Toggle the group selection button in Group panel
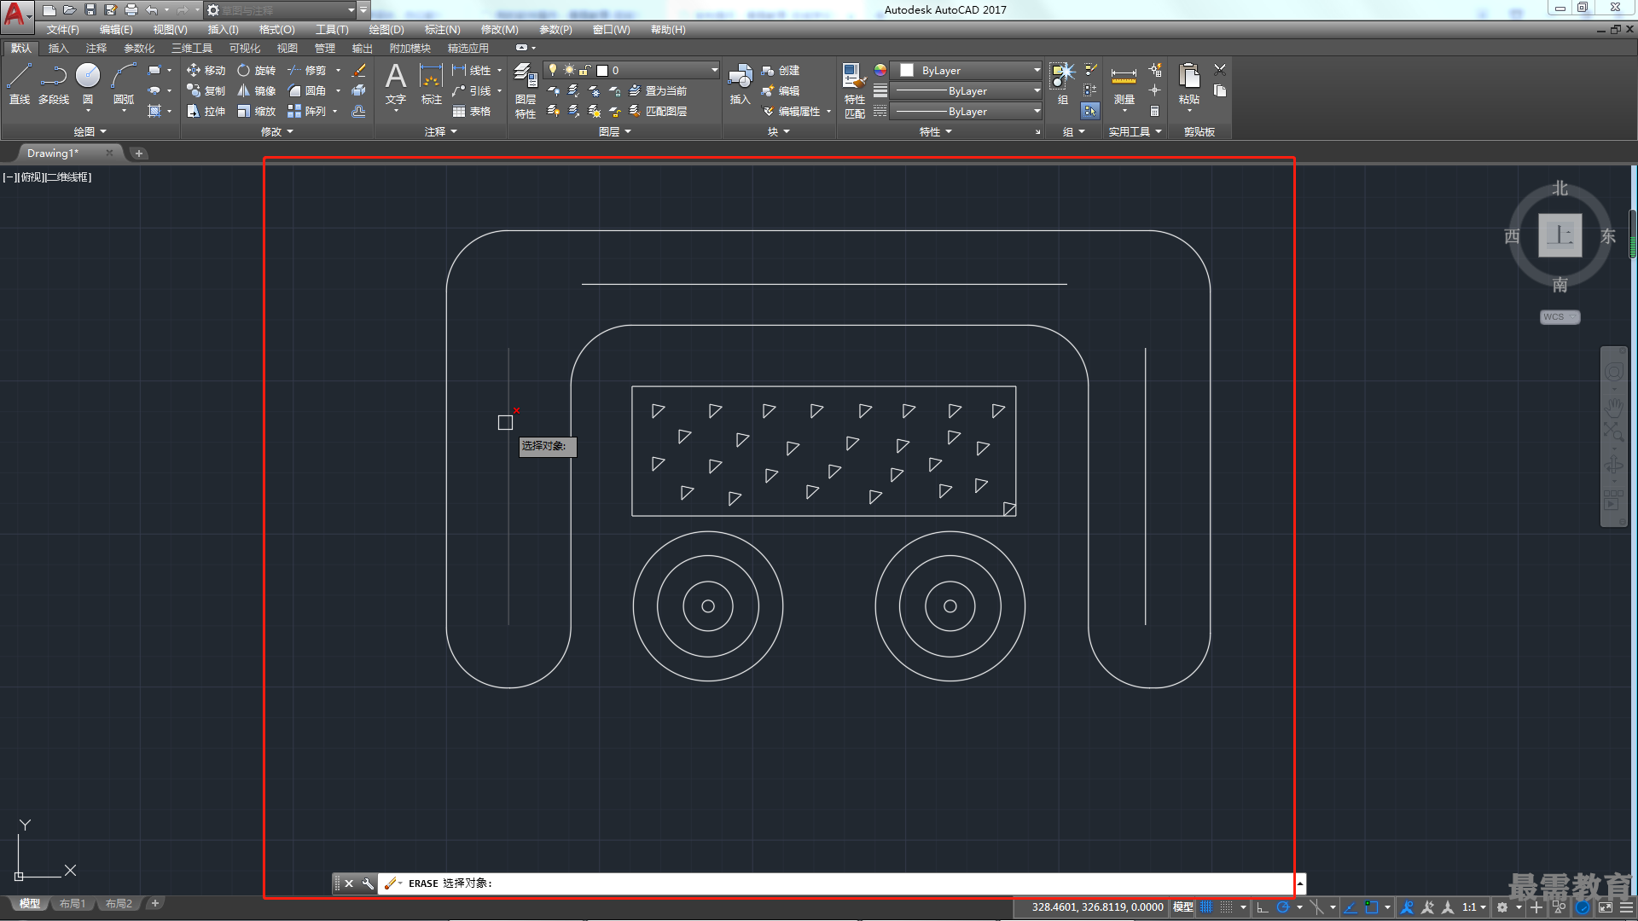This screenshot has width=1638, height=921. [1090, 111]
